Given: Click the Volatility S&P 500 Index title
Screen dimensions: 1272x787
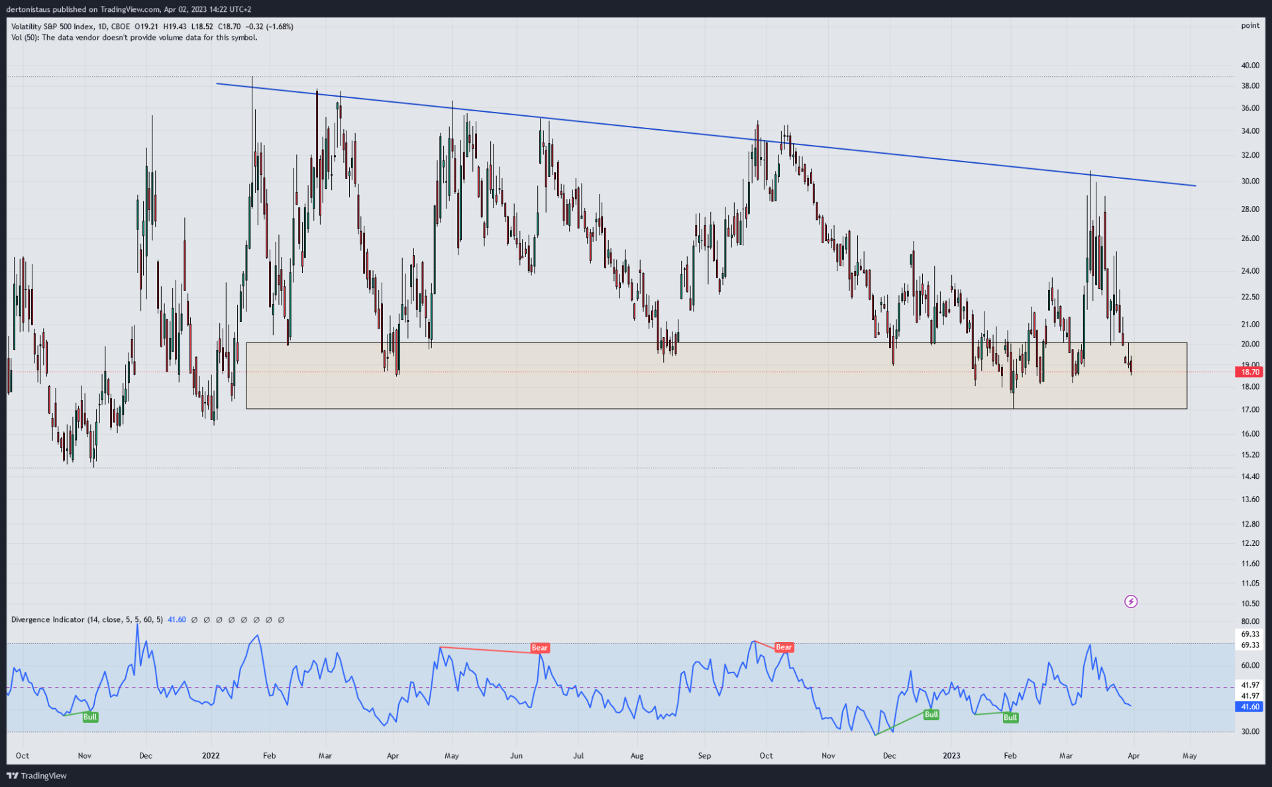Looking at the screenshot, I should tap(52, 26).
